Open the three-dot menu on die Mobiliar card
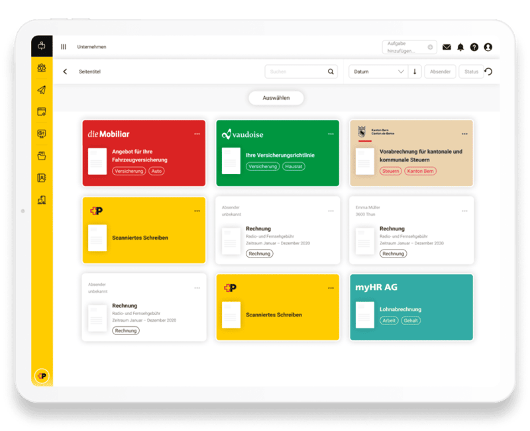The image size is (530, 431). 197,134
